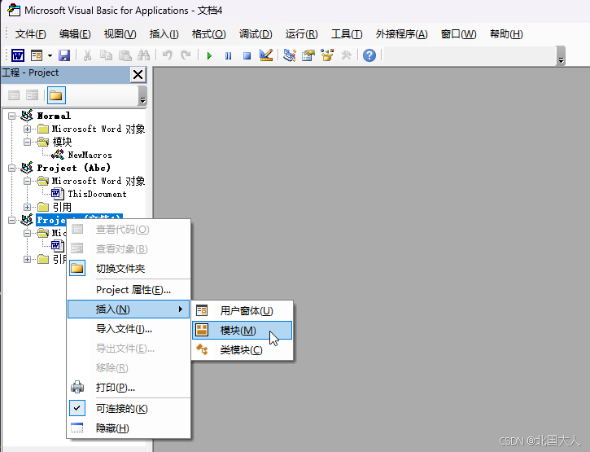The image size is (590, 452).
Task: Open the 编辑(E) menu
Action: coord(75,34)
